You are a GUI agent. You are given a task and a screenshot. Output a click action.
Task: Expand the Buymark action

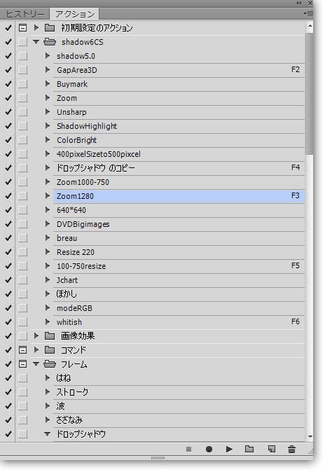tap(48, 84)
